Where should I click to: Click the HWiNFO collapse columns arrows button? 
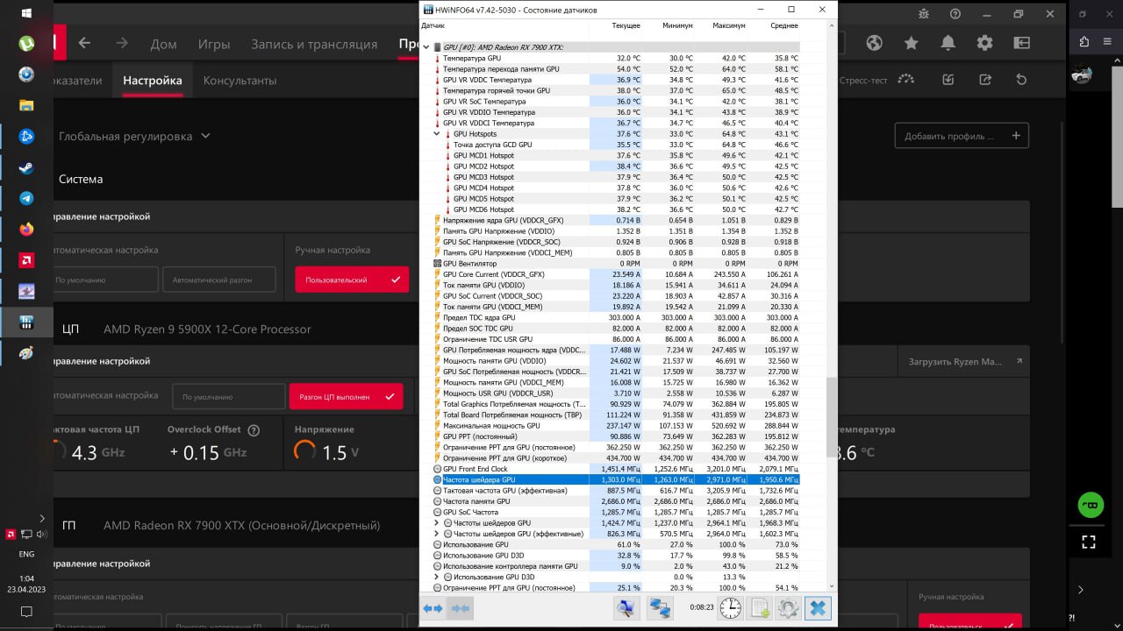[x=460, y=608]
